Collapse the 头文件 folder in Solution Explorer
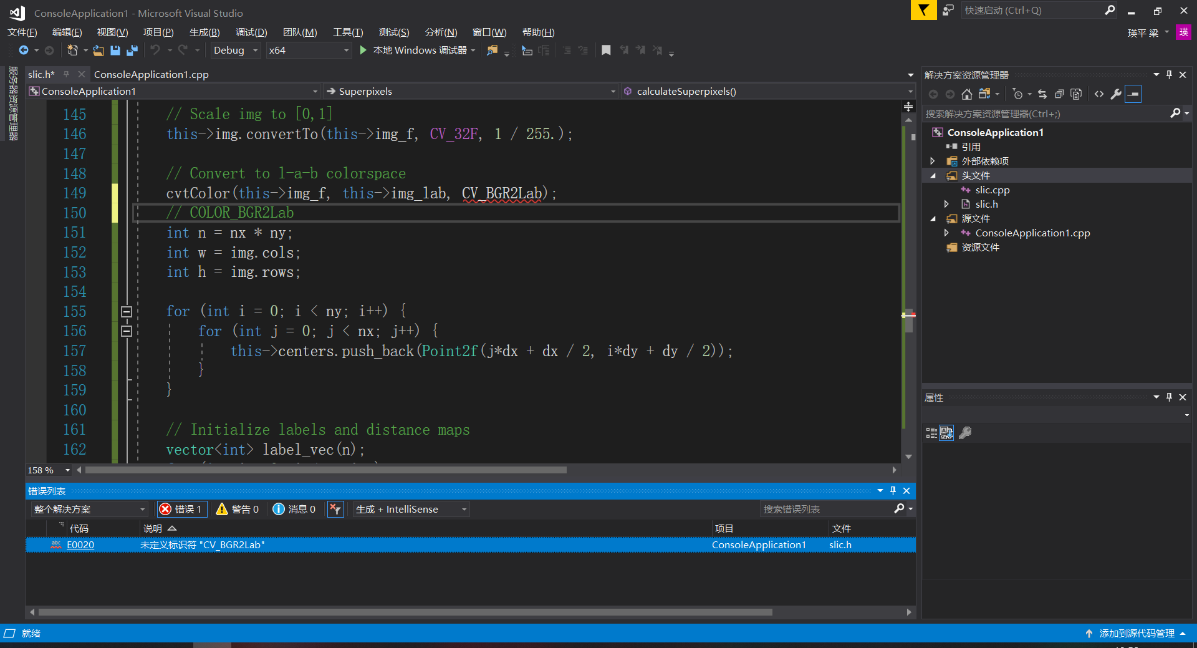 coord(933,176)
